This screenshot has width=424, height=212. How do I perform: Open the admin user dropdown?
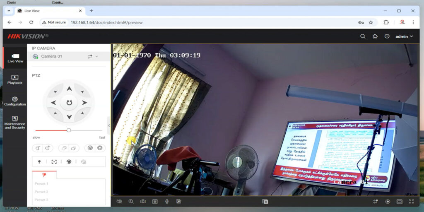pyautogui.click(x=404, y=36)
